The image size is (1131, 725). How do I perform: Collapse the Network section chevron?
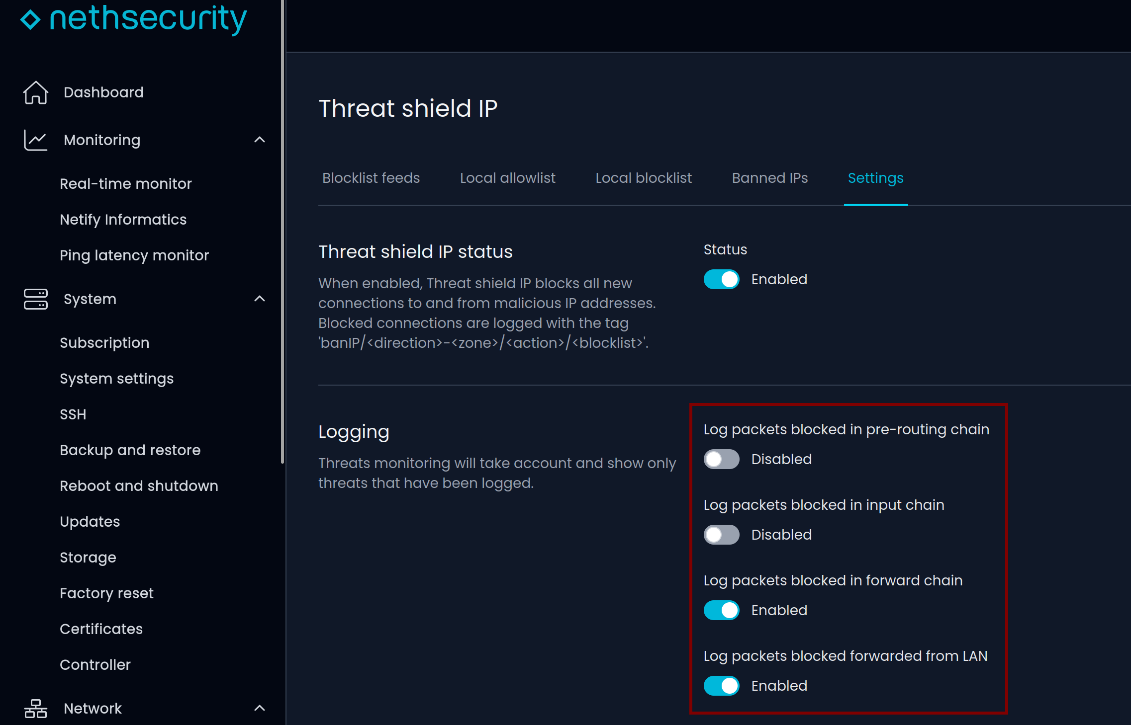coord(260,709)
